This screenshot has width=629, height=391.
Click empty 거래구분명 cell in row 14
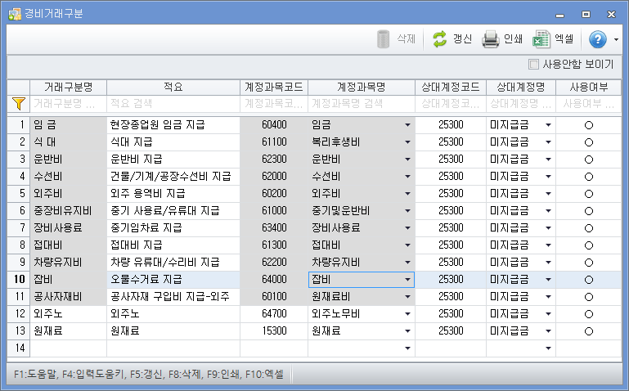68,348
